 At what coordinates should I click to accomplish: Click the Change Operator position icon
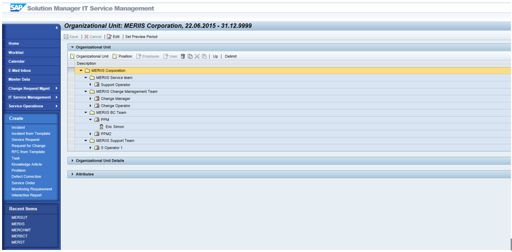[x=97, y=106]
